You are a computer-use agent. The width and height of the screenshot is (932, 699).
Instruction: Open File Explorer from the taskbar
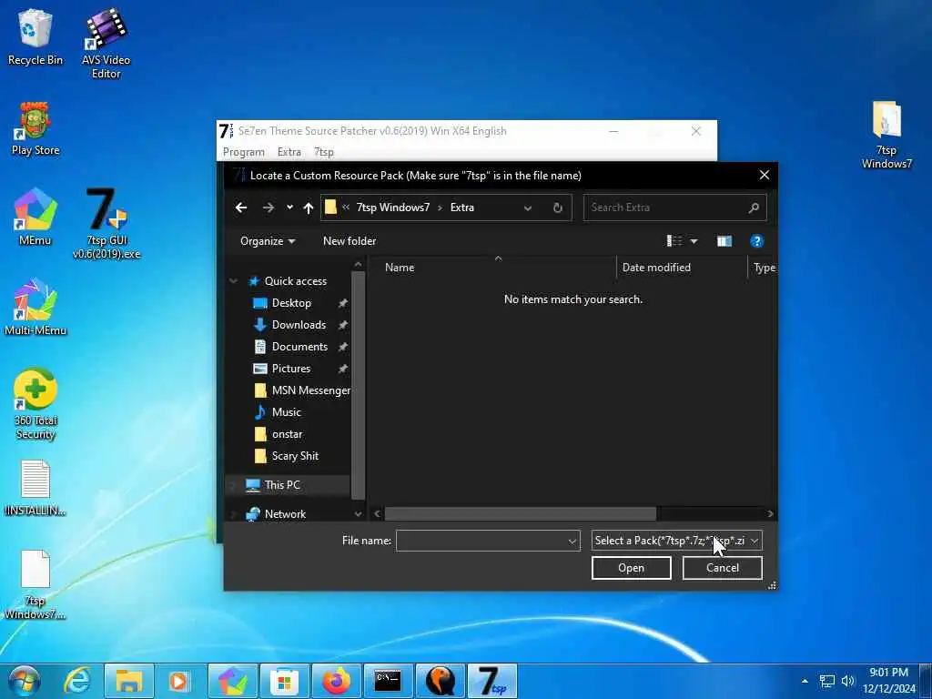click(129, 681)
